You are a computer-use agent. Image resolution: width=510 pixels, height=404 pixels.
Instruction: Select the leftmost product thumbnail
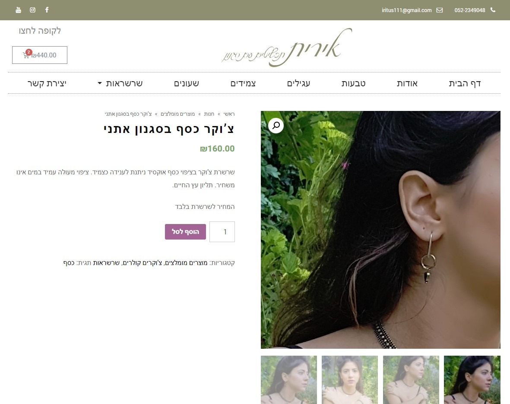pos(289,380)
